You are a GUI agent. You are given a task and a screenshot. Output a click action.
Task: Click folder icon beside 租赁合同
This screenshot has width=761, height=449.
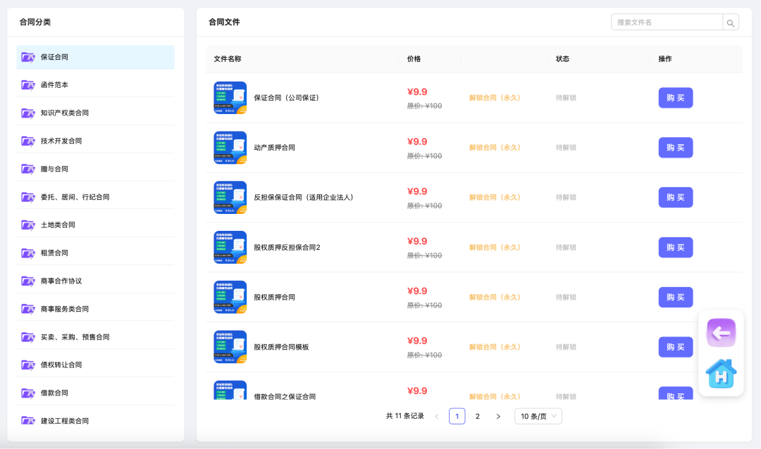28,253
